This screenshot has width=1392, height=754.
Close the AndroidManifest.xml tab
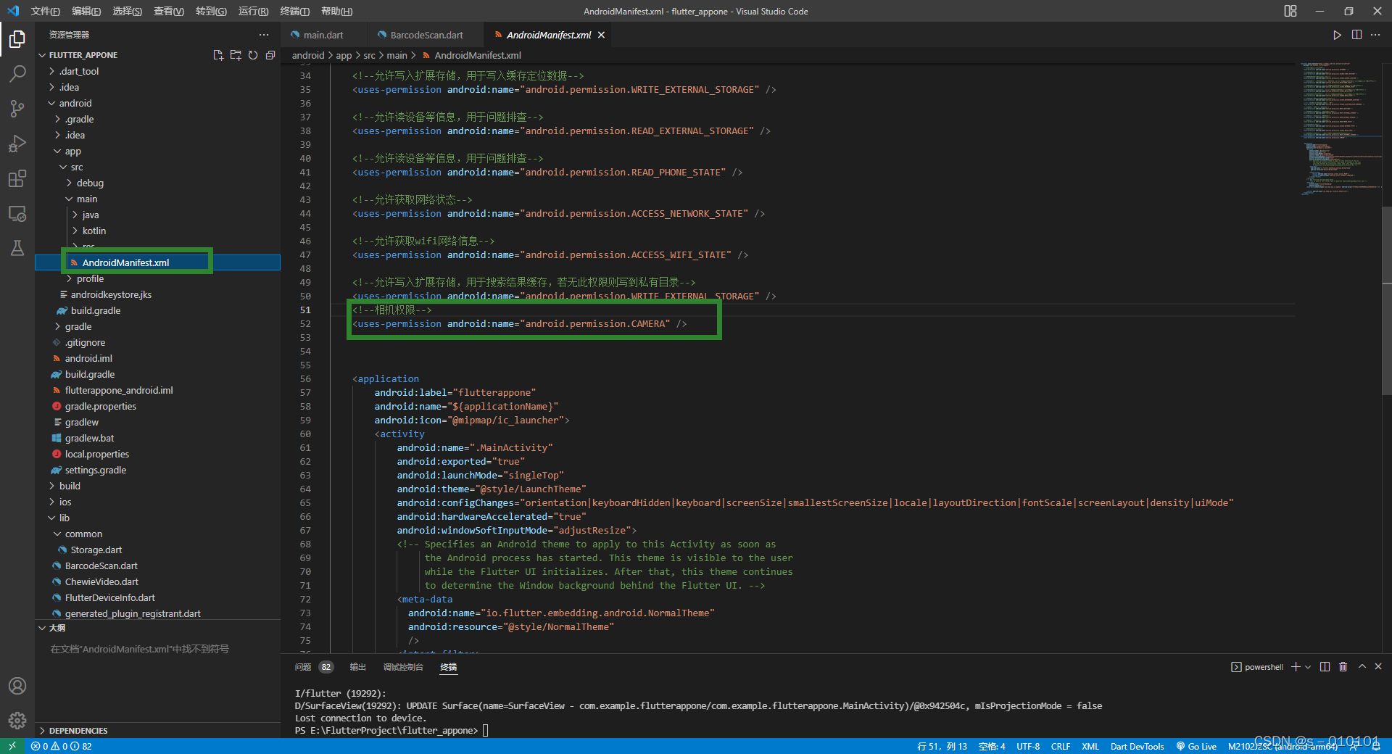click(601, 35)
